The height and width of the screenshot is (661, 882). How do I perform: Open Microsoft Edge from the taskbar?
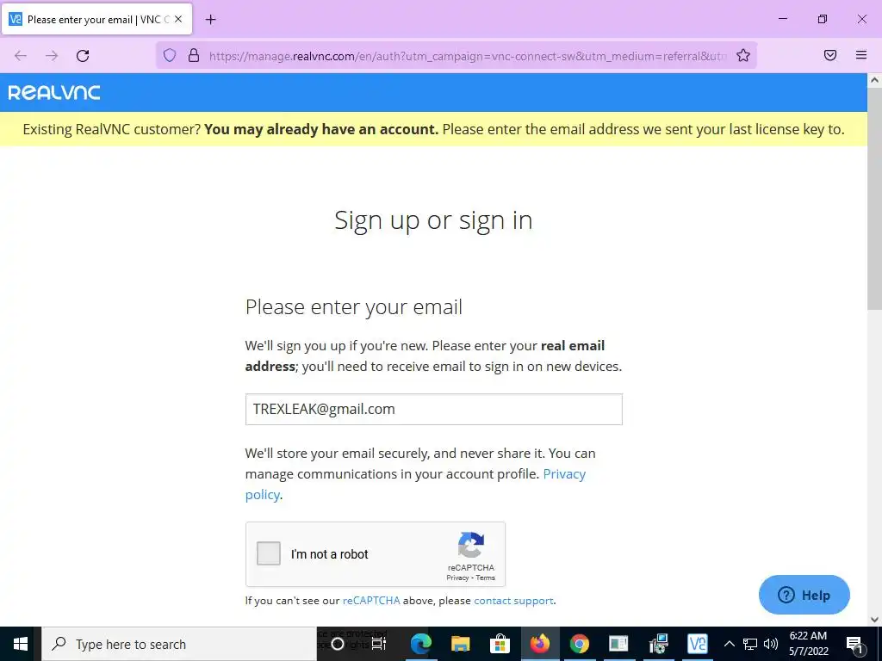click(x=420, y=644)
